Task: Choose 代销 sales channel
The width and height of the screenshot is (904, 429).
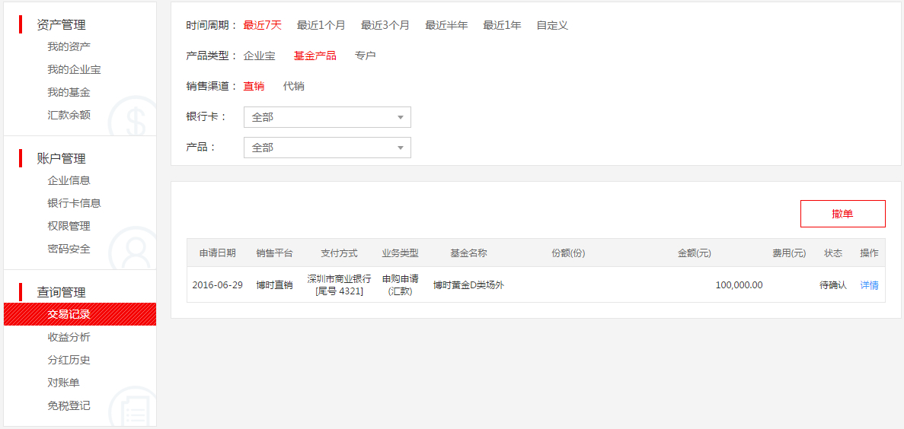Action: click(293, 87)
